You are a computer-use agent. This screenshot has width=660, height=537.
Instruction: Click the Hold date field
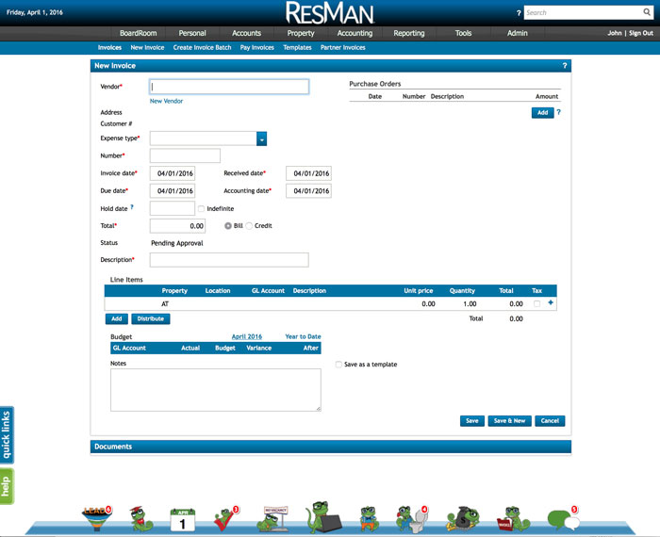[x=173, y=208]
